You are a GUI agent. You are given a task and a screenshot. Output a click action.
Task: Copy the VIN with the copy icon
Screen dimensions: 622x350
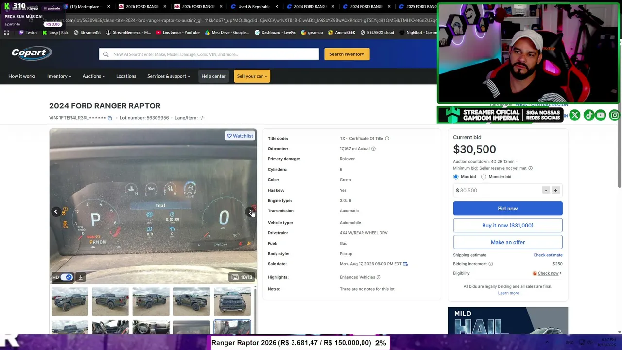click(x=110, y=118)
